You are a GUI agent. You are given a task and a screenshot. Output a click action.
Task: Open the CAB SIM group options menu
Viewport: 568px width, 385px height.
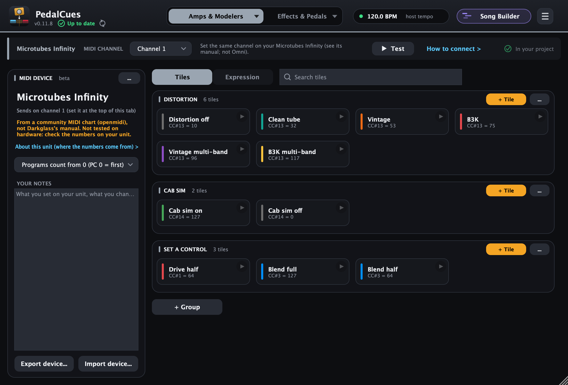pos(539,191)
